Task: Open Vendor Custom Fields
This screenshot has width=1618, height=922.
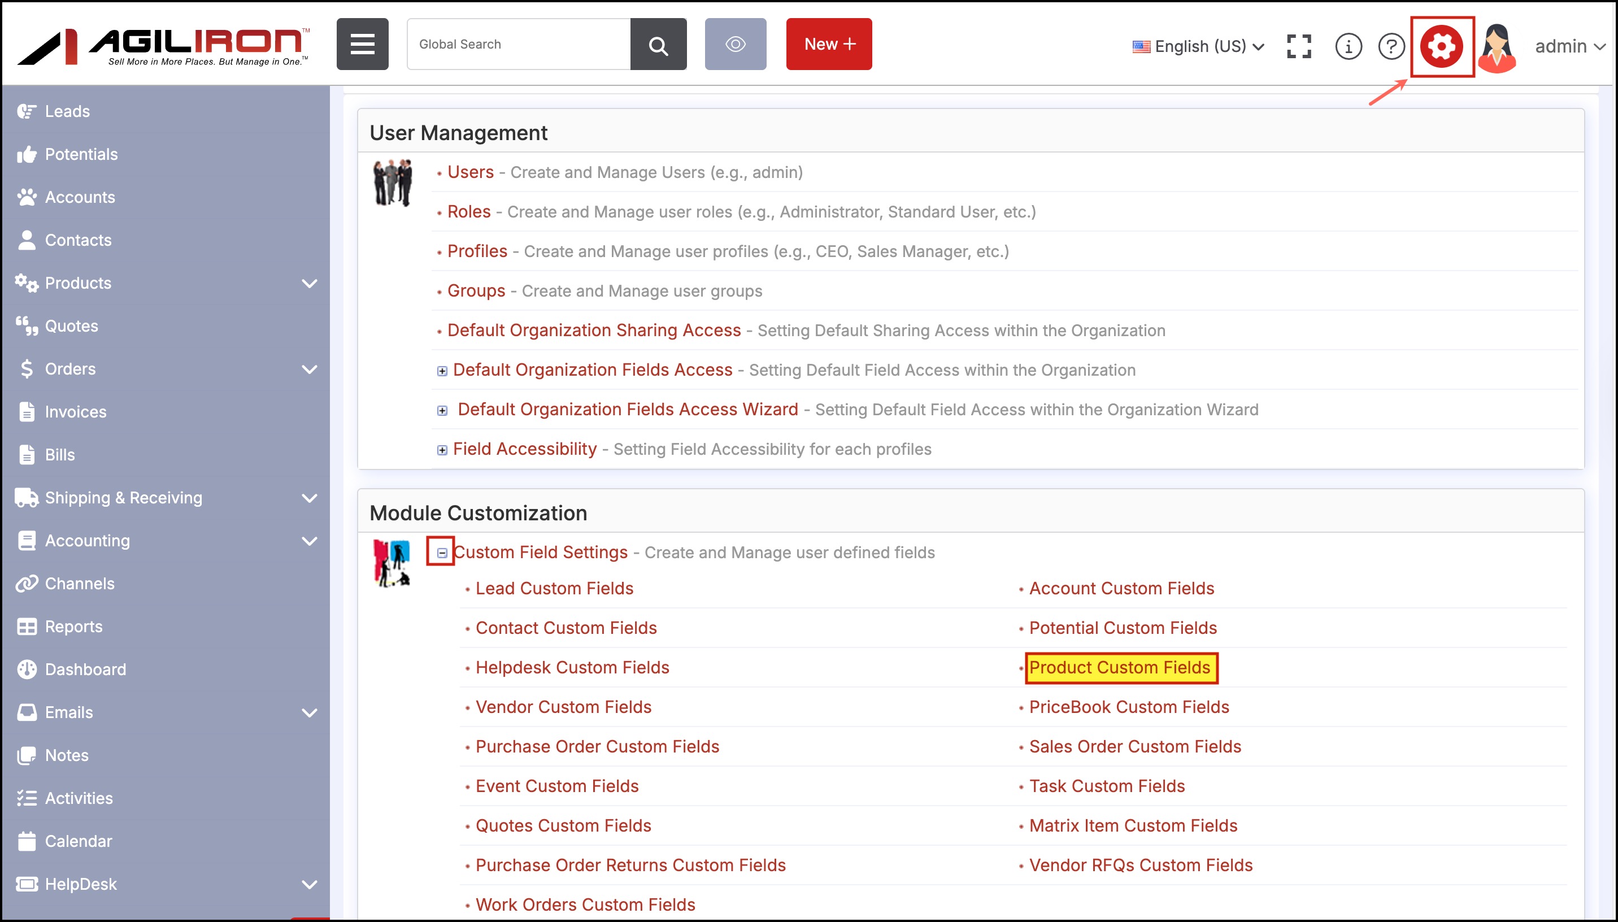Action: coord(563,707)
